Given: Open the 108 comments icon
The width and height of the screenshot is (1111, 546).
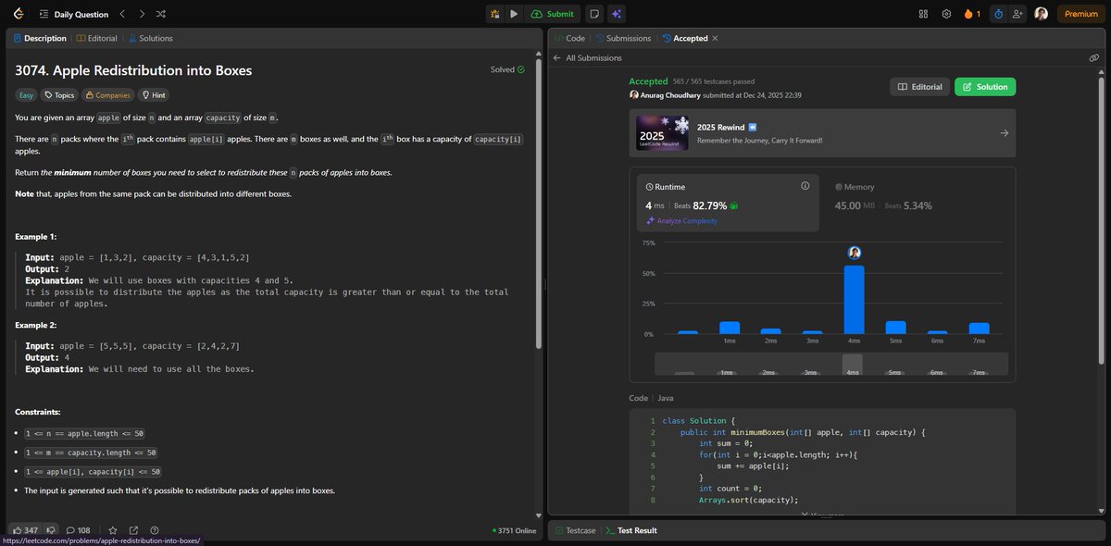Looking at the screenshot, I should (x=78, y=530).
